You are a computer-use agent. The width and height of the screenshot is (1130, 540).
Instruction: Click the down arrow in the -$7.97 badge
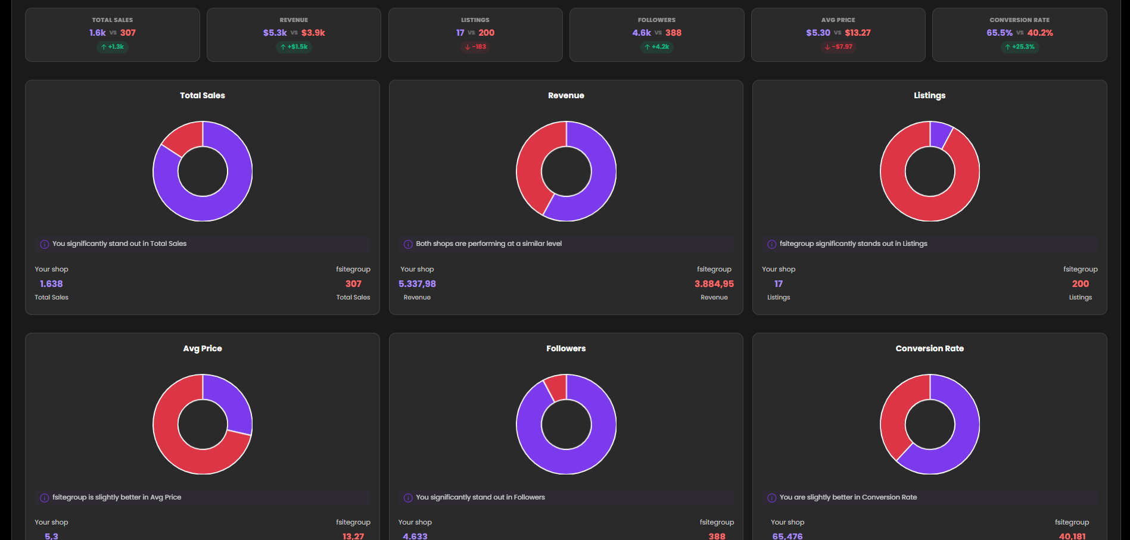(x=827, y=47)
